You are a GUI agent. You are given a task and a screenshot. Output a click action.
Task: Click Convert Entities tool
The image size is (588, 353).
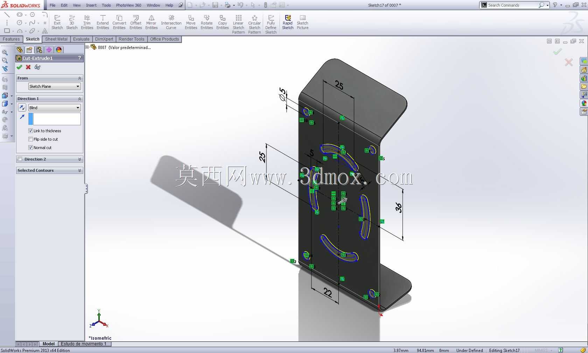(119, 22)
